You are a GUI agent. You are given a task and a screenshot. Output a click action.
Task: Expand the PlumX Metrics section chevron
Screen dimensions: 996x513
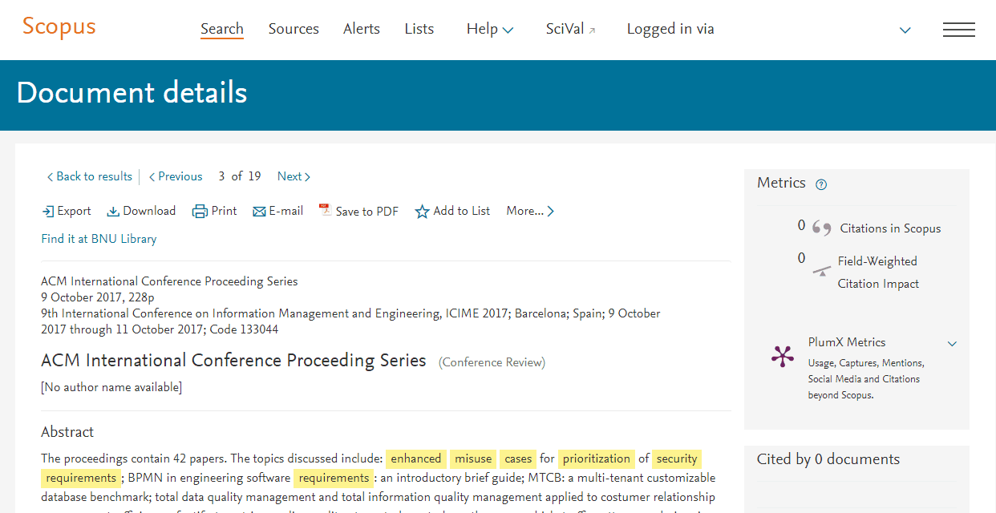[952, 344]
